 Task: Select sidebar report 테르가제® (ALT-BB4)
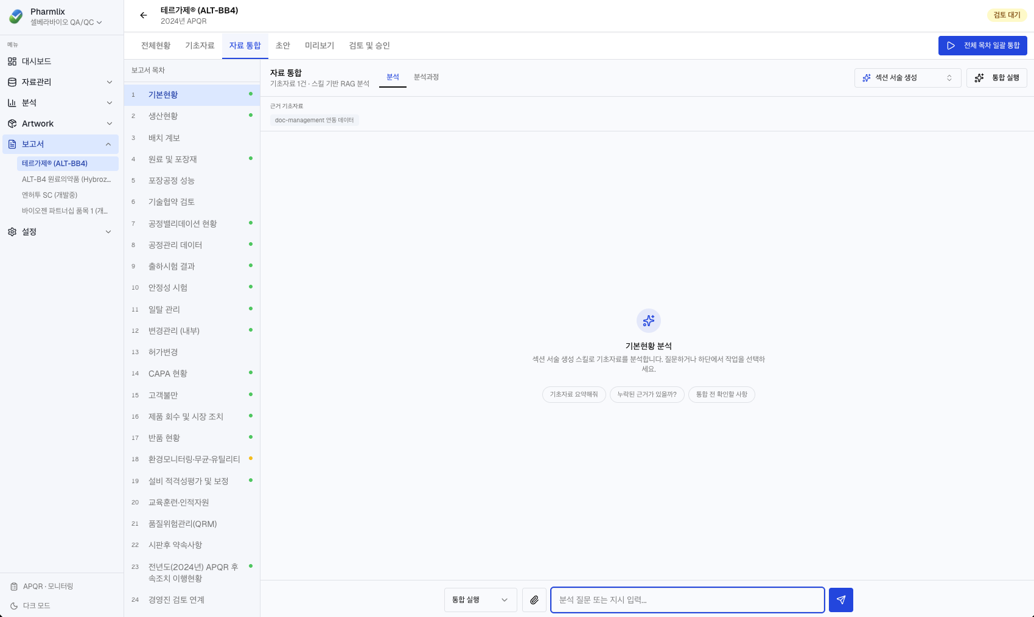tap(67, 164)
